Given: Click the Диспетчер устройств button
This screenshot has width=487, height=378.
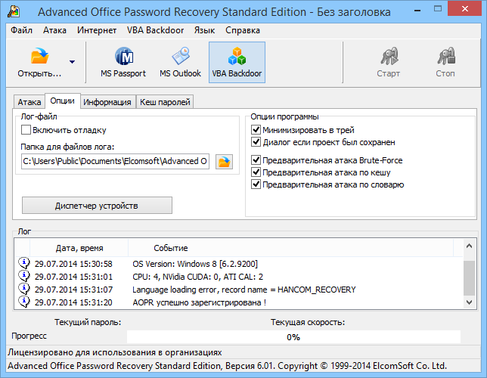Looking at the screenshot, I should click(x=97, y=205).
